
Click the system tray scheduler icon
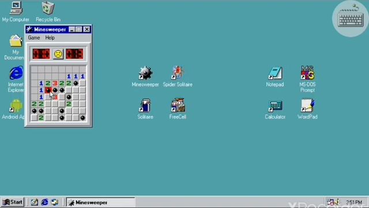click(330, 202)
